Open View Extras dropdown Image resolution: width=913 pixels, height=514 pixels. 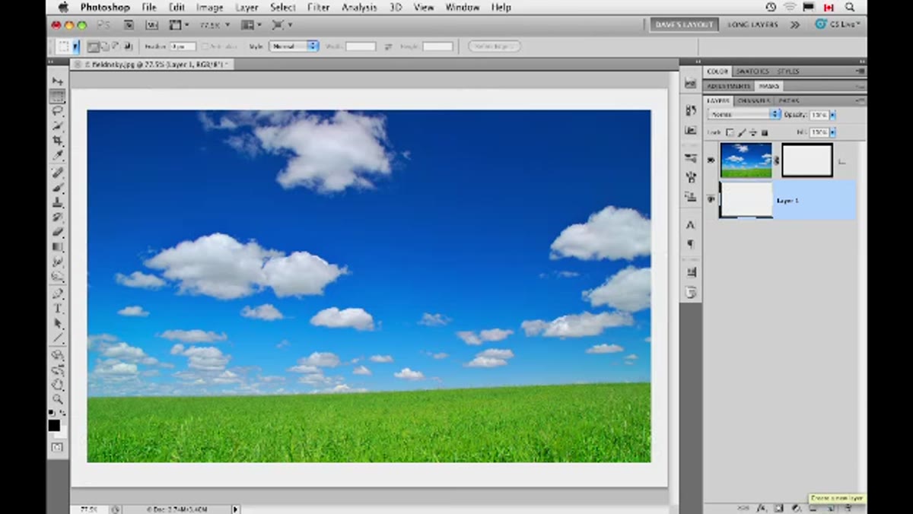(x=179, y=25)
